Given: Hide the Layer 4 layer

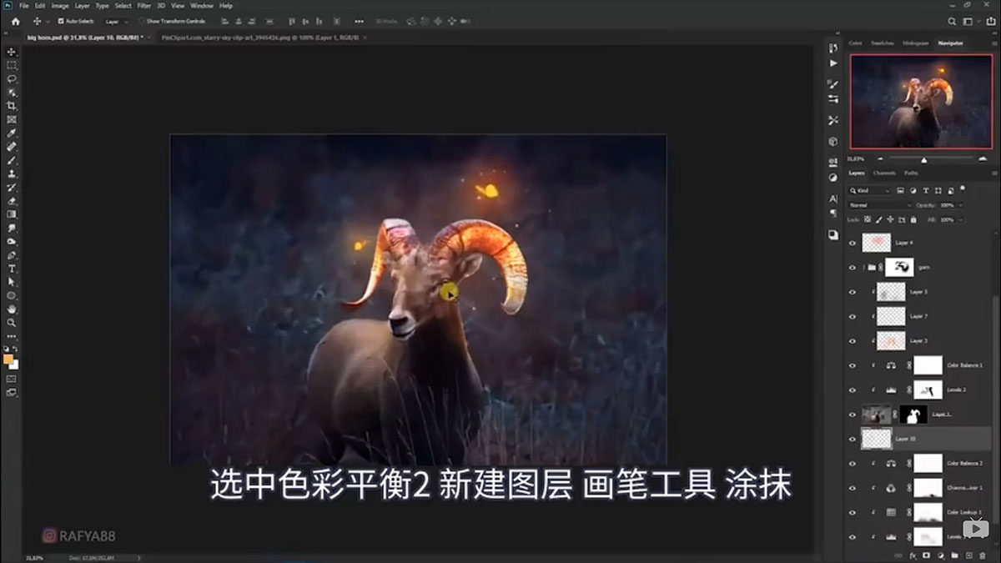Looking at the screenshot, I should 852,243.
